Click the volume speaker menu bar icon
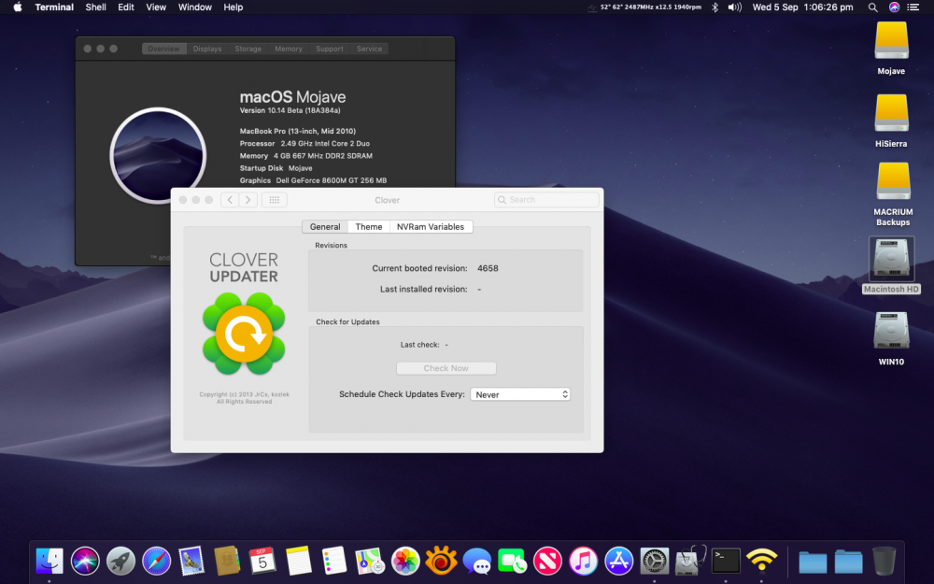934x584 pixels. 734,7
